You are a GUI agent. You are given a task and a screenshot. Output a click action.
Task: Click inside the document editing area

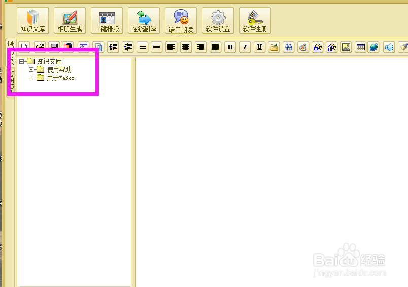[271, 171]
